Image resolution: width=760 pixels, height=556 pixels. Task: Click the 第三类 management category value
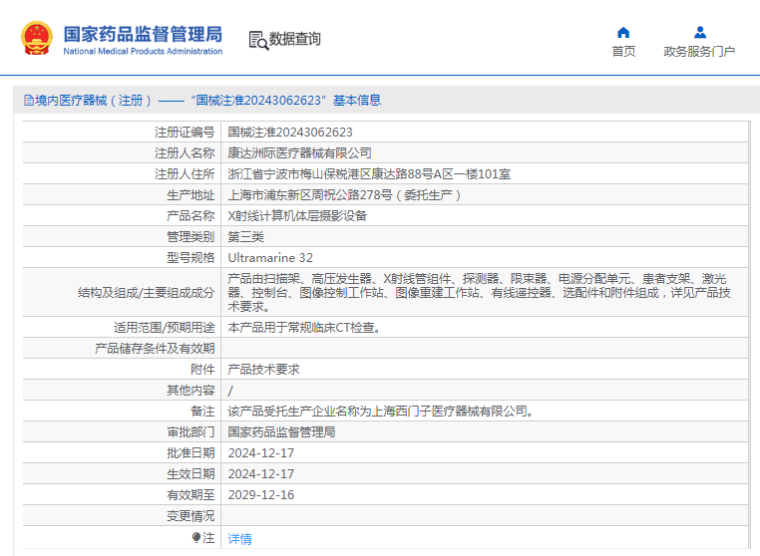tap(245, 237)
